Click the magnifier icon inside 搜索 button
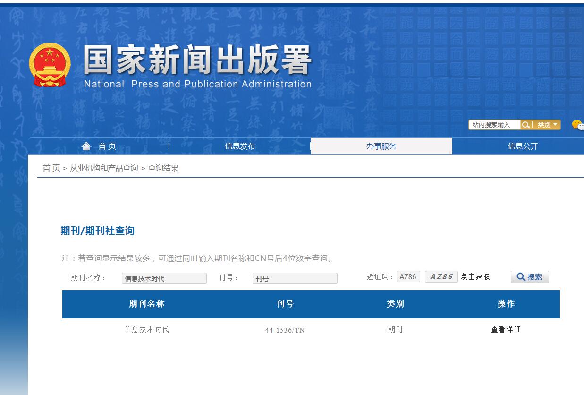Screen dimensions: 584x395 pyautogui.click(x=520, y=277)
